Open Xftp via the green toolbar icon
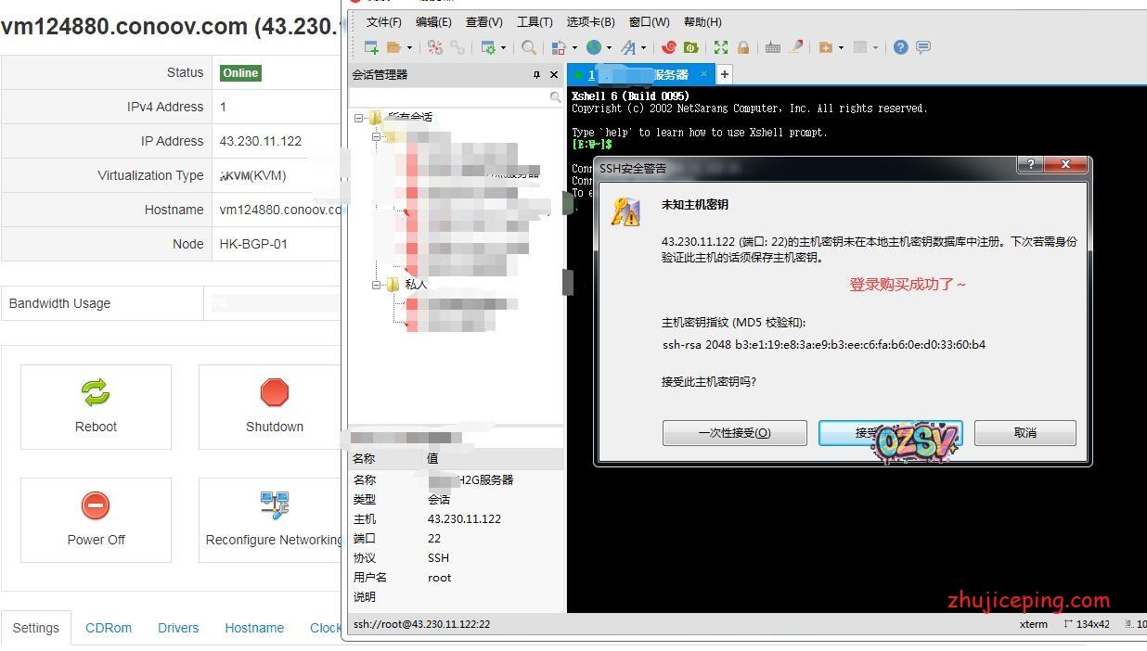 pos(690,47)
